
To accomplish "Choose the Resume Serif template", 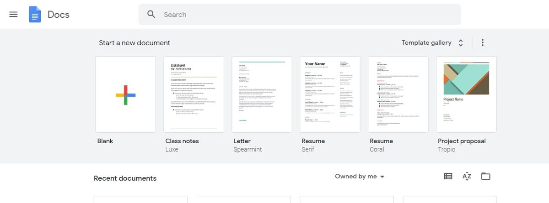I will pos(330,94).
